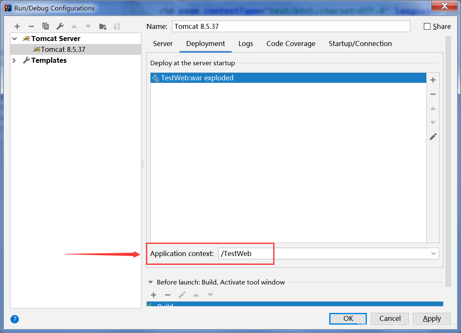This screenshot has width=461, height=333.
Task: Open help with question mark icon
Action: (x=15, y=319)
